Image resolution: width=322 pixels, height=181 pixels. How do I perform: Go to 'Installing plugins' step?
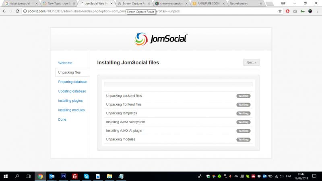click(x=70, y=101)
